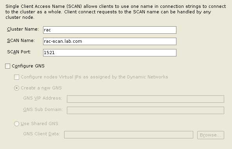
Task: Click the GNS Sub Domain label
Action: pyautogui.click(x=43, y=109)
